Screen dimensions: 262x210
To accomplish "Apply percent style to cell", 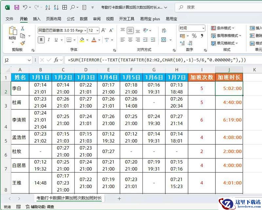I will (x=194, y=36).
